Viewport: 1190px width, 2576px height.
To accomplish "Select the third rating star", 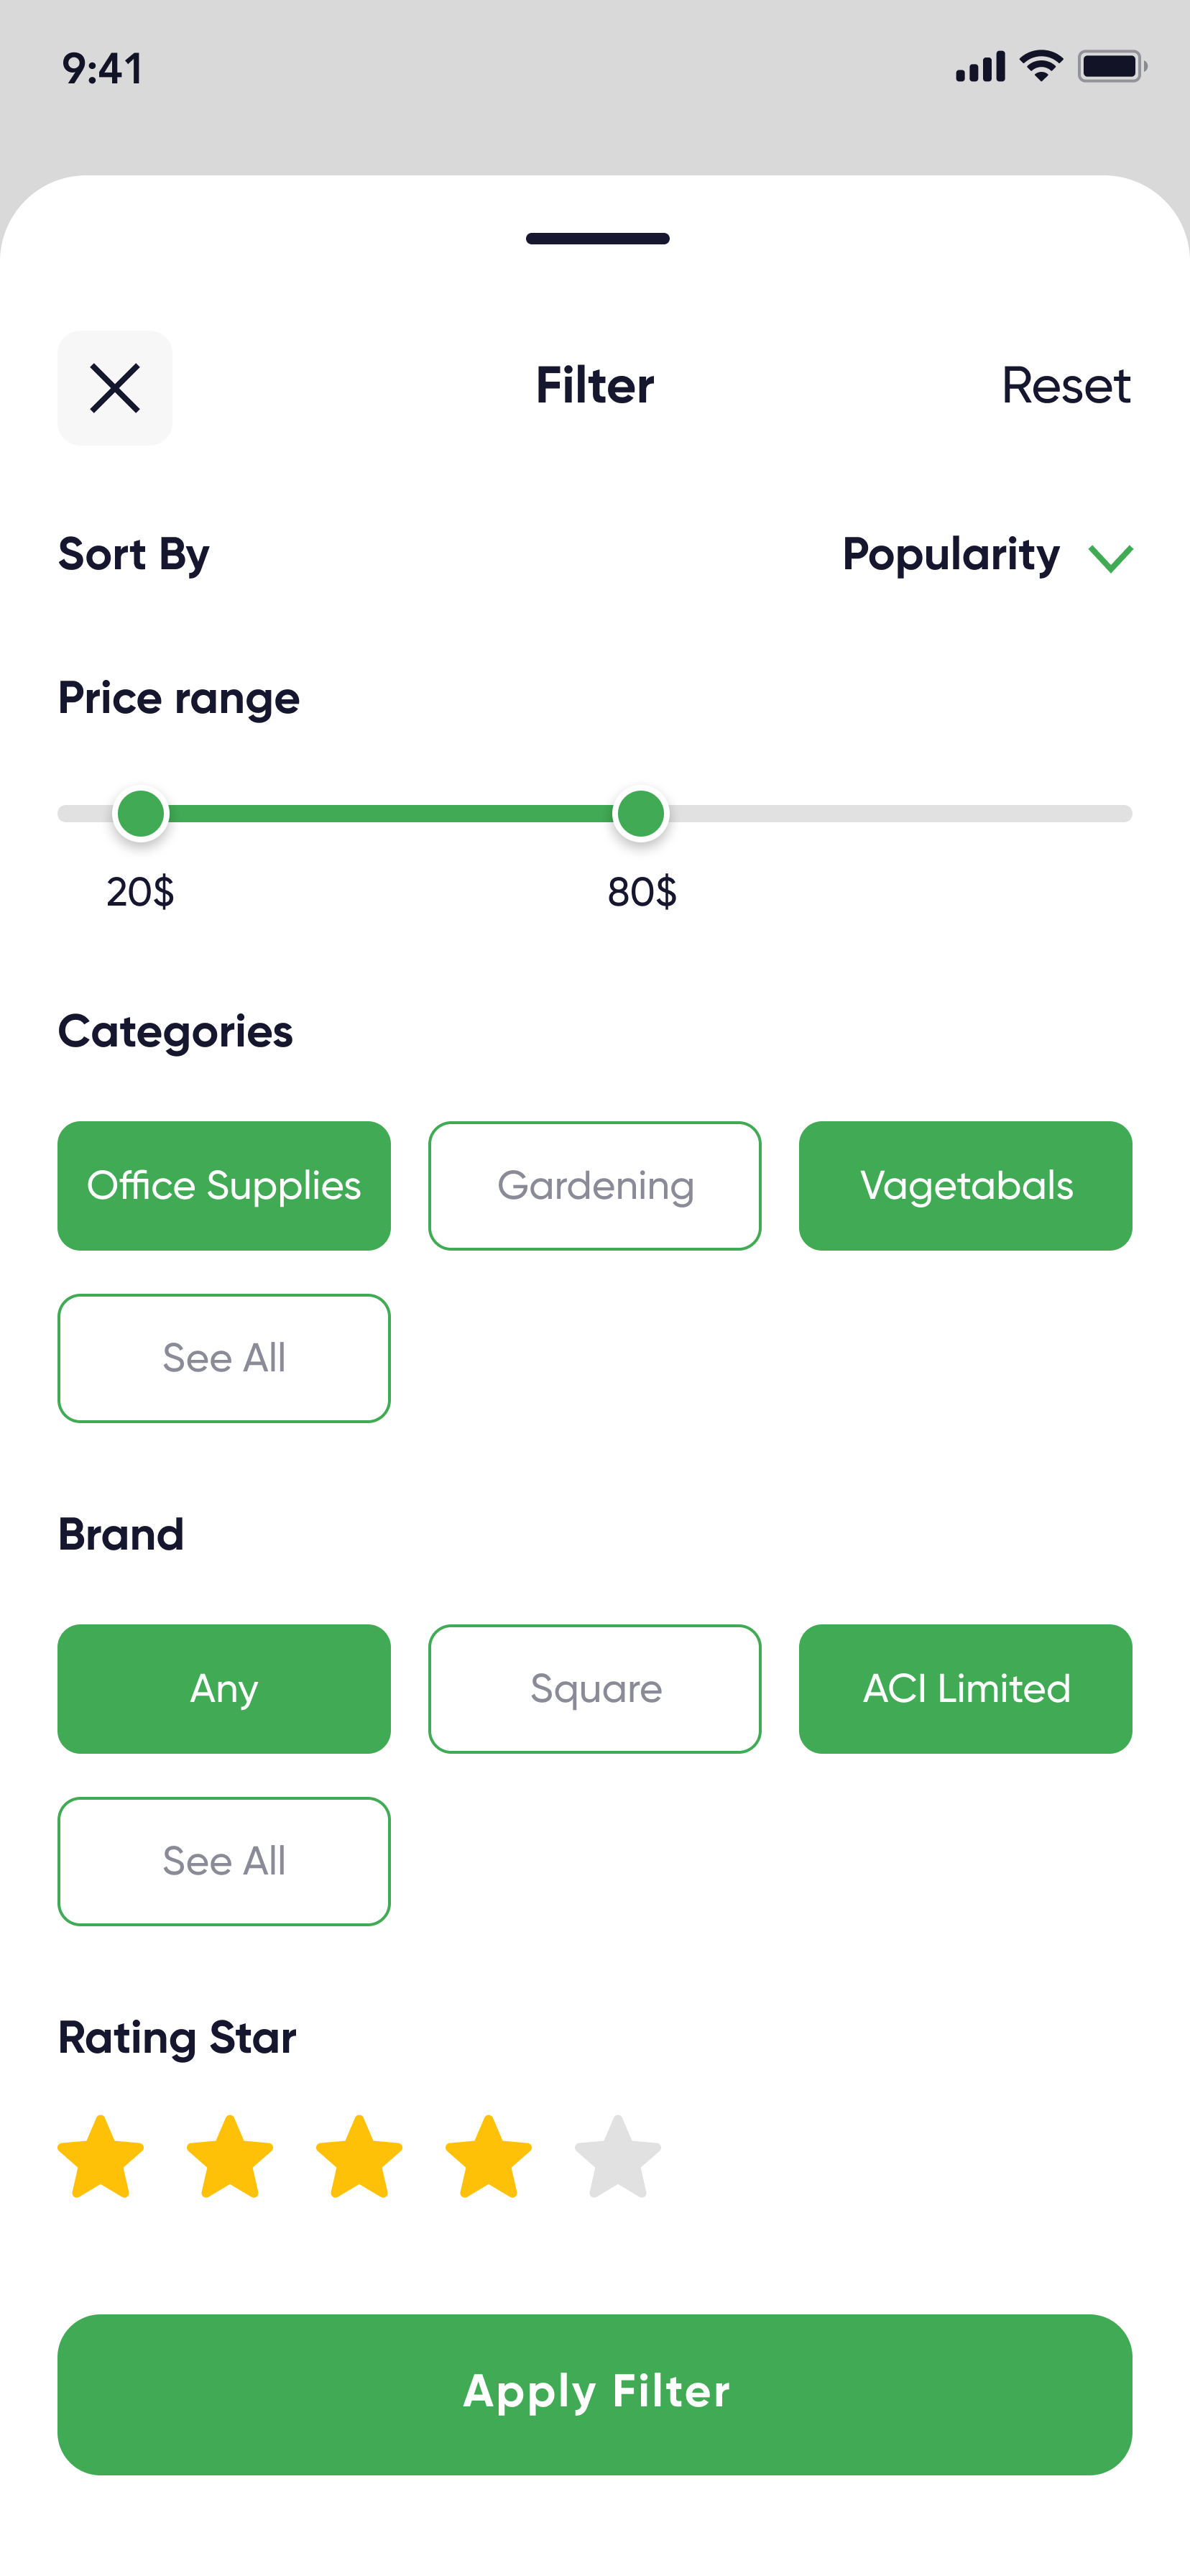I will pyautogui.click(x=359, y=2157).
